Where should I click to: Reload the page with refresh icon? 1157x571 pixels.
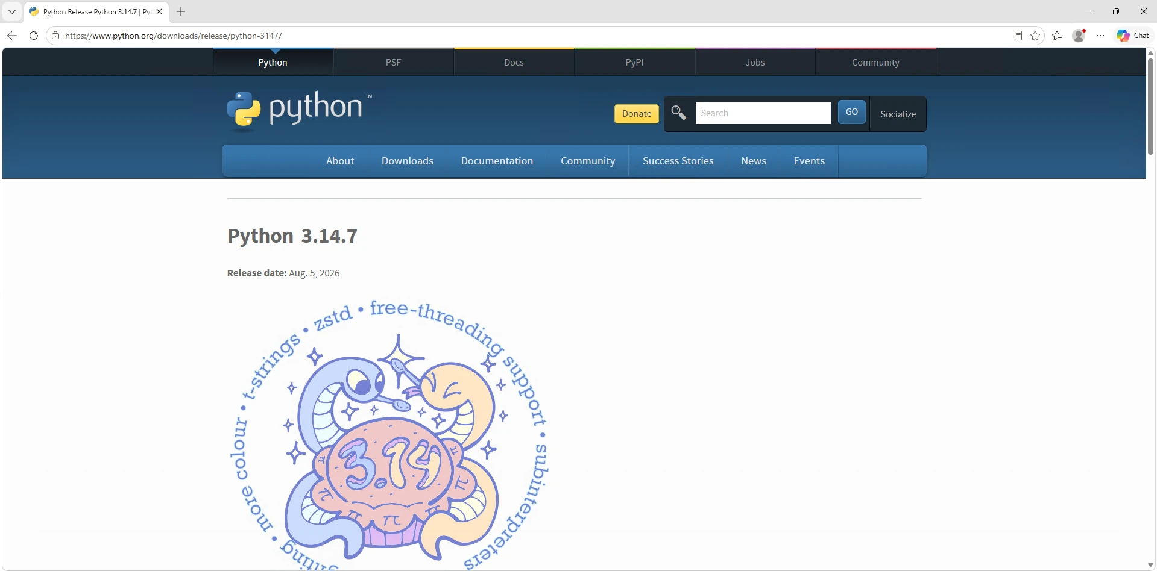34,36
